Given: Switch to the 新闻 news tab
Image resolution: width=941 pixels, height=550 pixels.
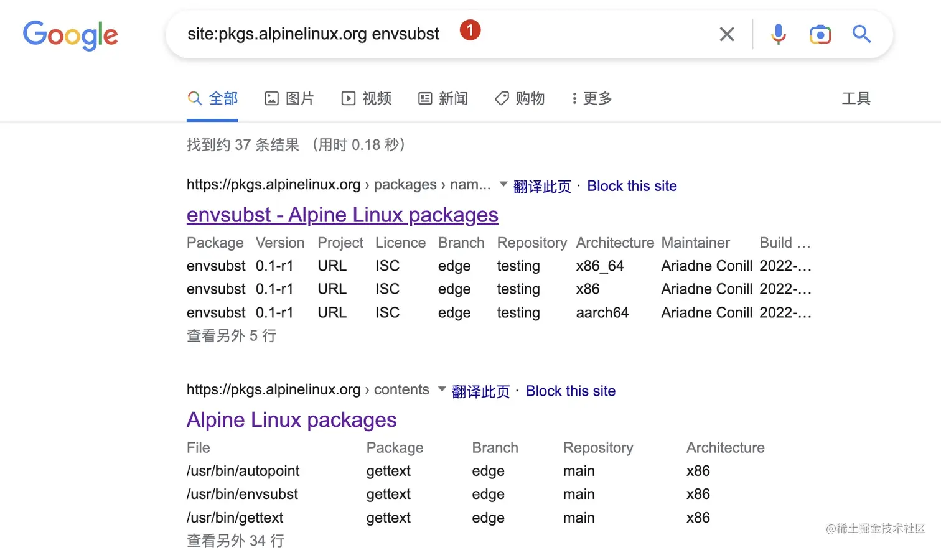Looking at the screenshot, I should coord(443,98).
